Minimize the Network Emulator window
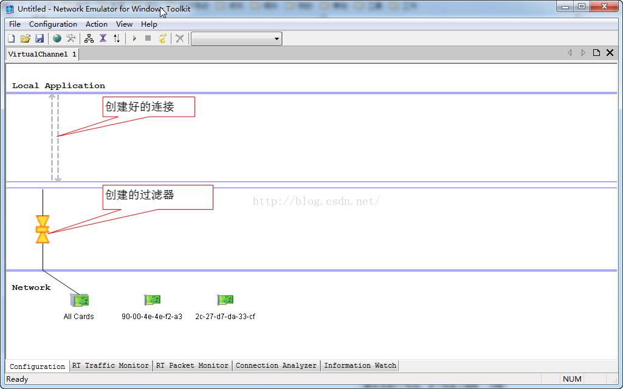623x389 pixels. click(565, 6)
